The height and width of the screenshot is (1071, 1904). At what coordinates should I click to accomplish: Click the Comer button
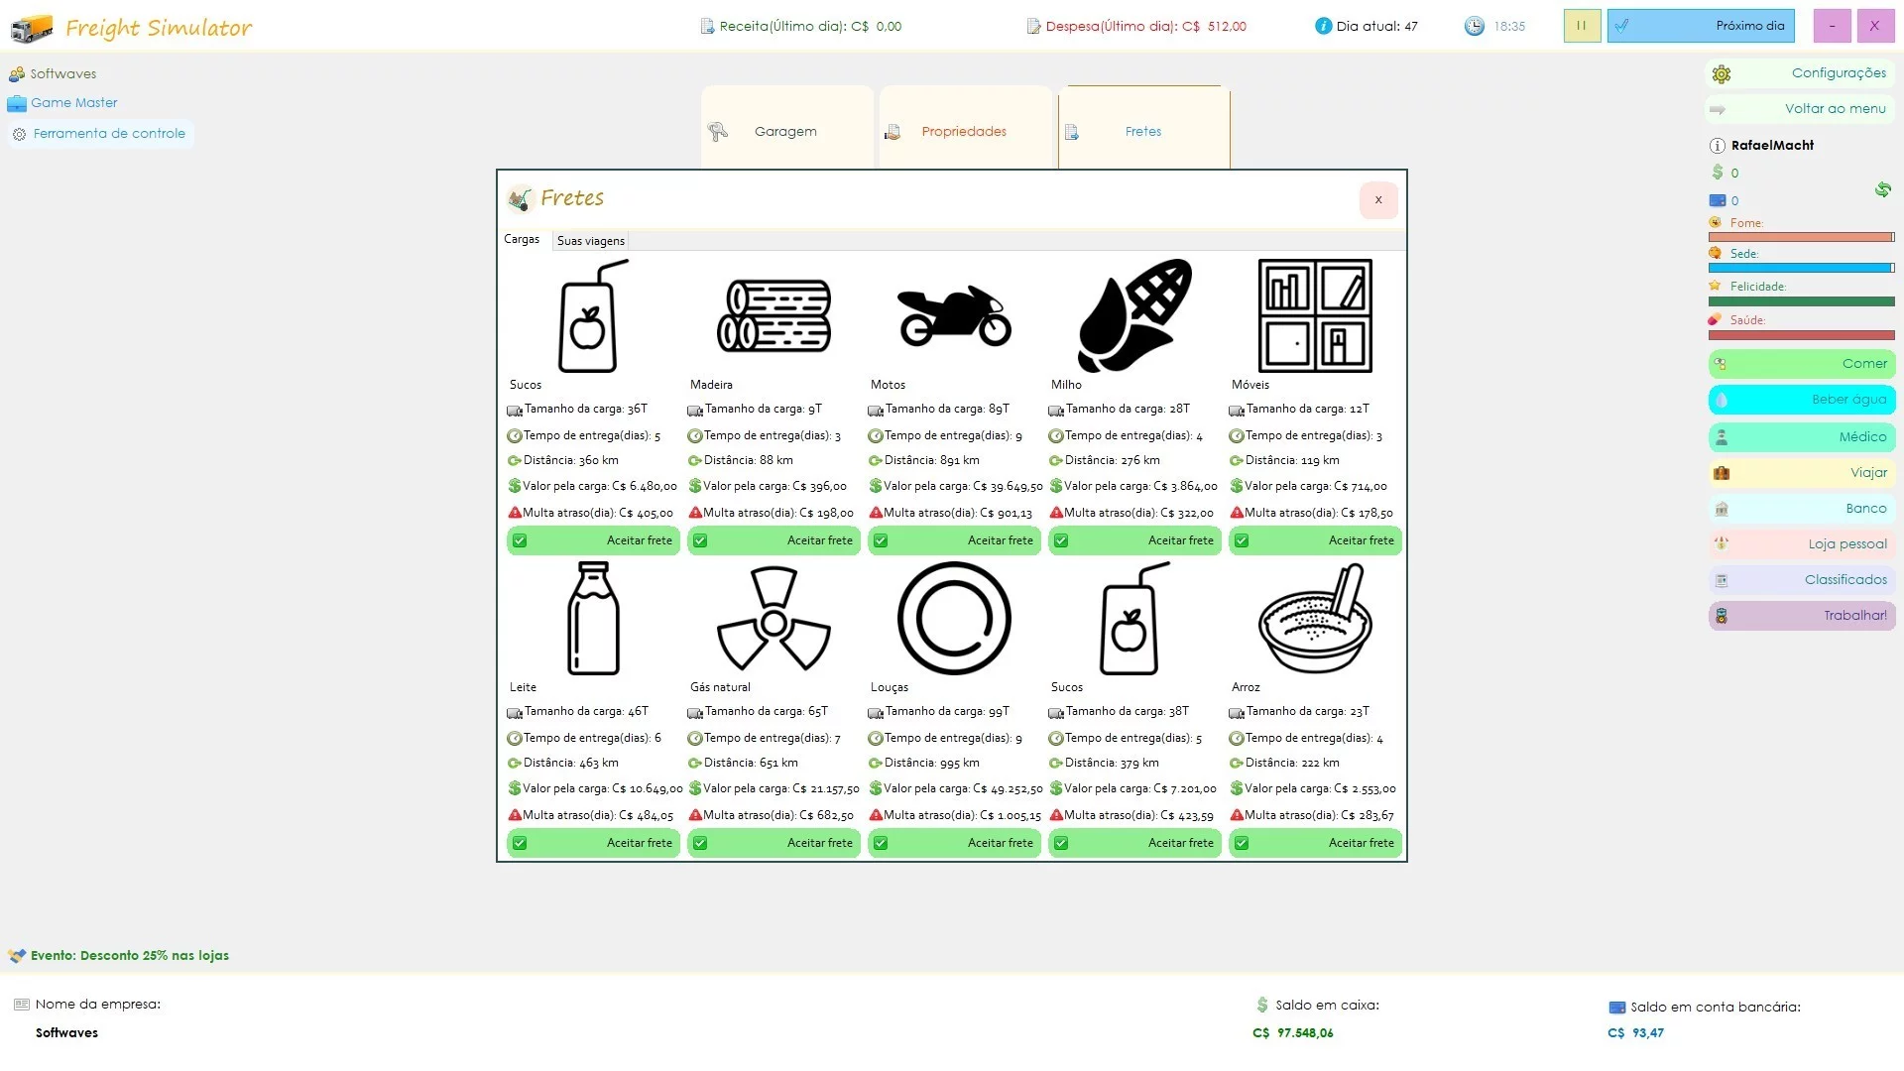1802,364
